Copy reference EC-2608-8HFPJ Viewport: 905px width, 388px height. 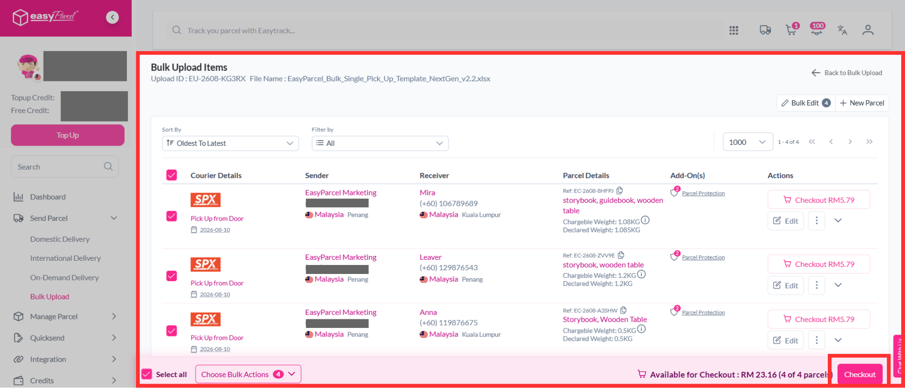(x=619, y=191)
